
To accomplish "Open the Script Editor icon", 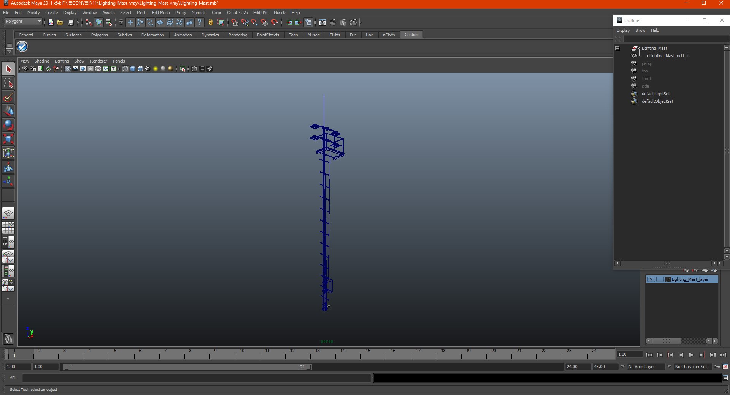I will [725, 378].
